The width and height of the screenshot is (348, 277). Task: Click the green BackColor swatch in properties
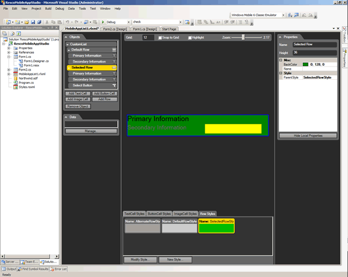click(x=306, y=64)
